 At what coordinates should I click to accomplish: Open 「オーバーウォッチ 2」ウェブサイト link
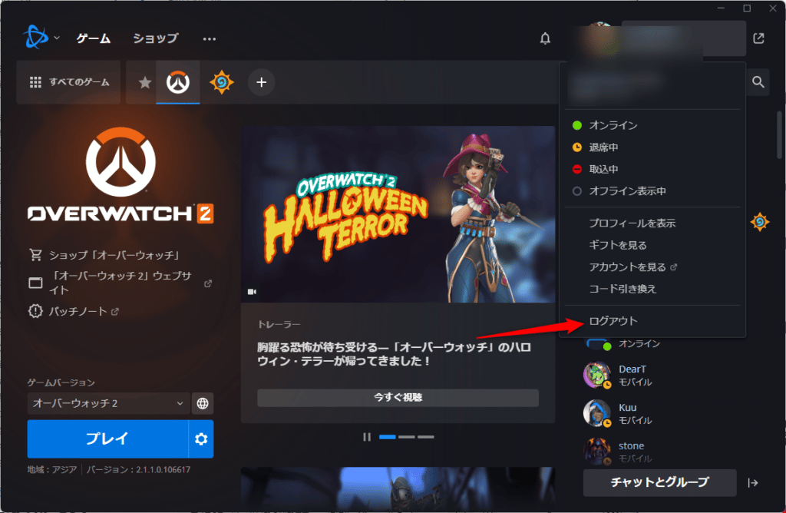[121, 283]
